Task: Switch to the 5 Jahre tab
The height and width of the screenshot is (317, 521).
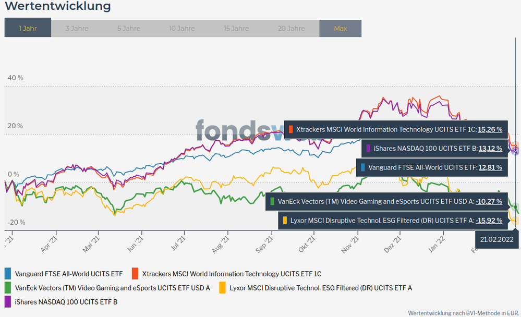Action: point(128,29)
